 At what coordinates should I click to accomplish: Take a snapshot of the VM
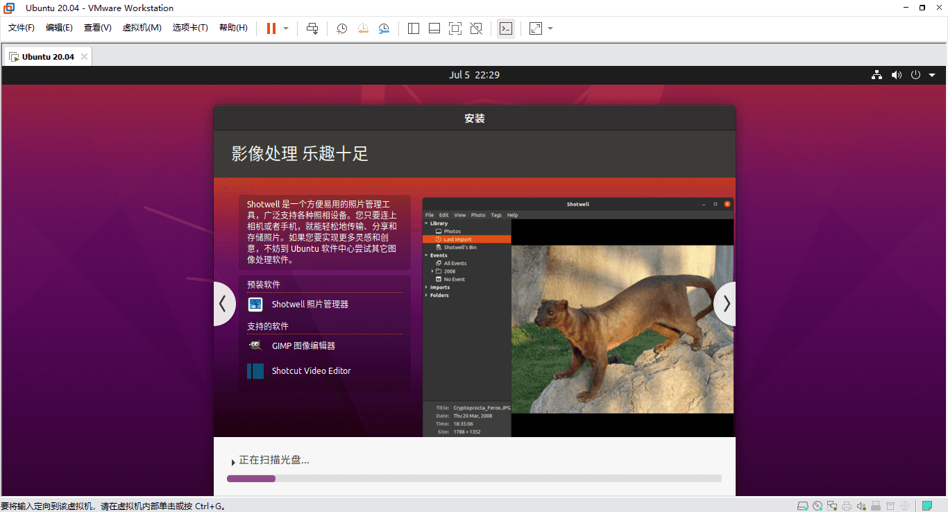click(x=341, y=28)
